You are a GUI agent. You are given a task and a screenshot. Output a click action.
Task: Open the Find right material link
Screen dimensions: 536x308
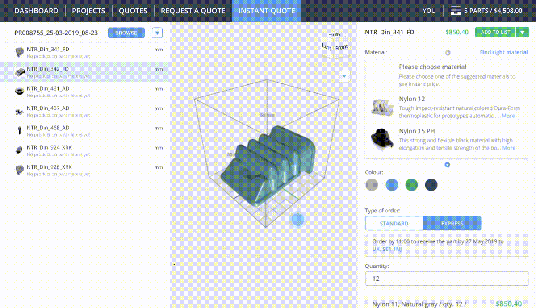click(x=503, y=52)
